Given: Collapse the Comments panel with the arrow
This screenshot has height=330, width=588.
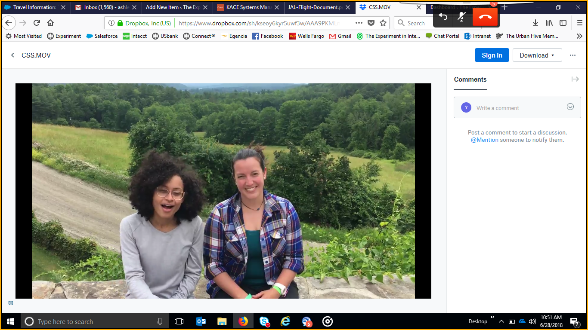Looking at the screenshot, I should [575, 79].
